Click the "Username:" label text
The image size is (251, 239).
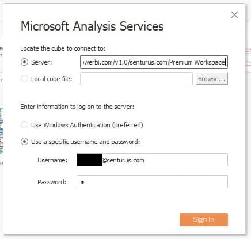point(52,160)
